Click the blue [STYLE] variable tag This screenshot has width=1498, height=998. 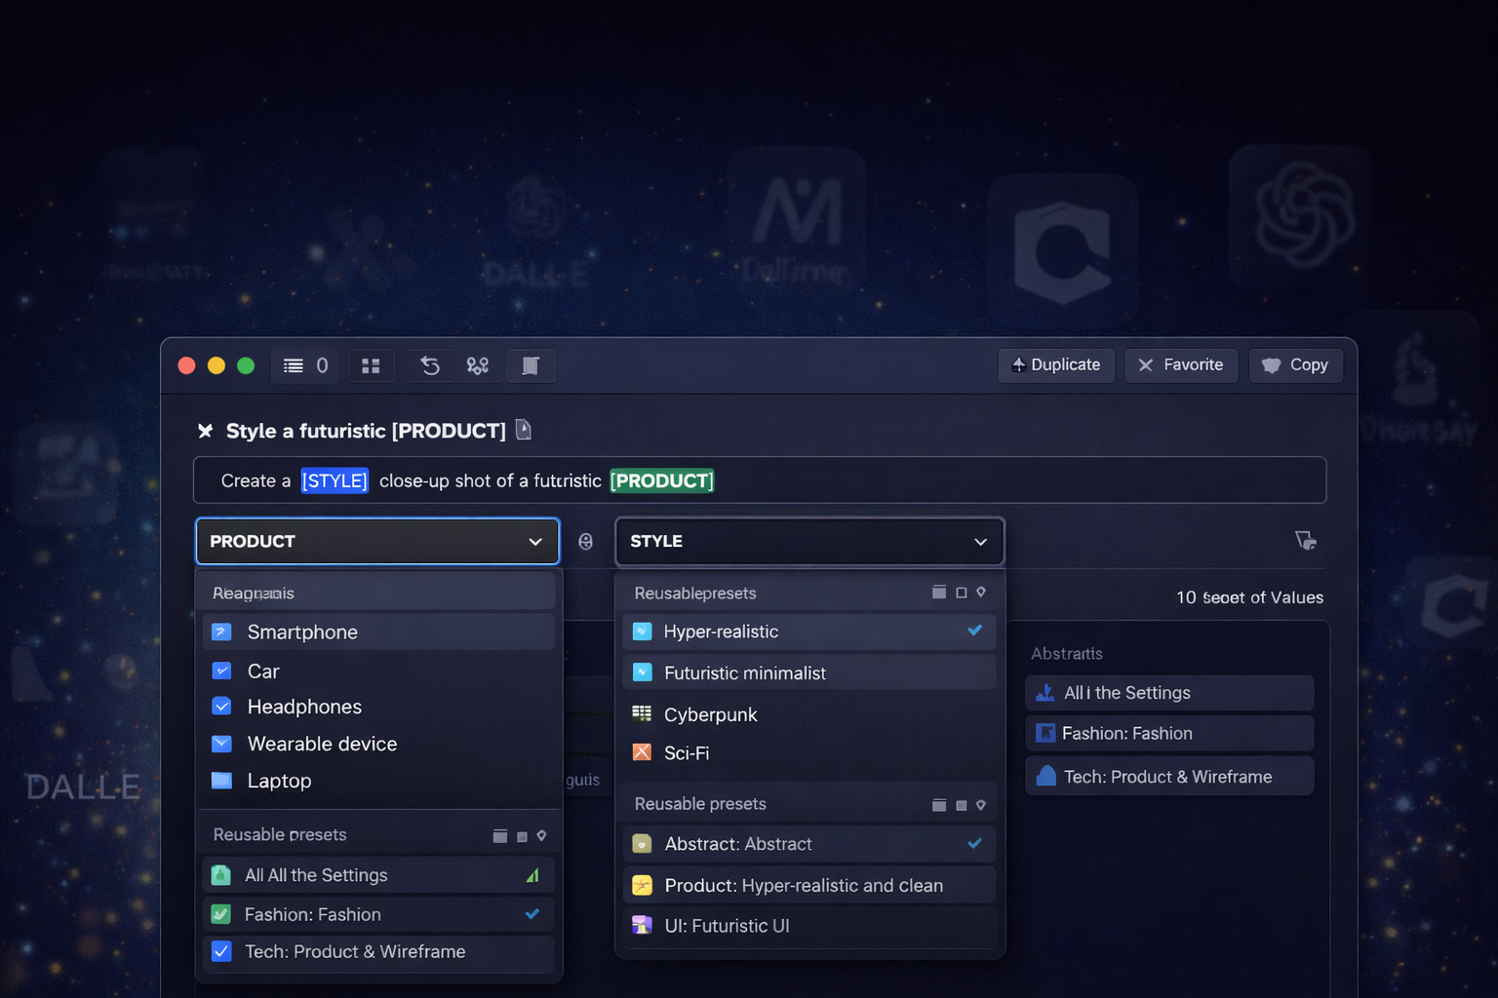(335, 480)
